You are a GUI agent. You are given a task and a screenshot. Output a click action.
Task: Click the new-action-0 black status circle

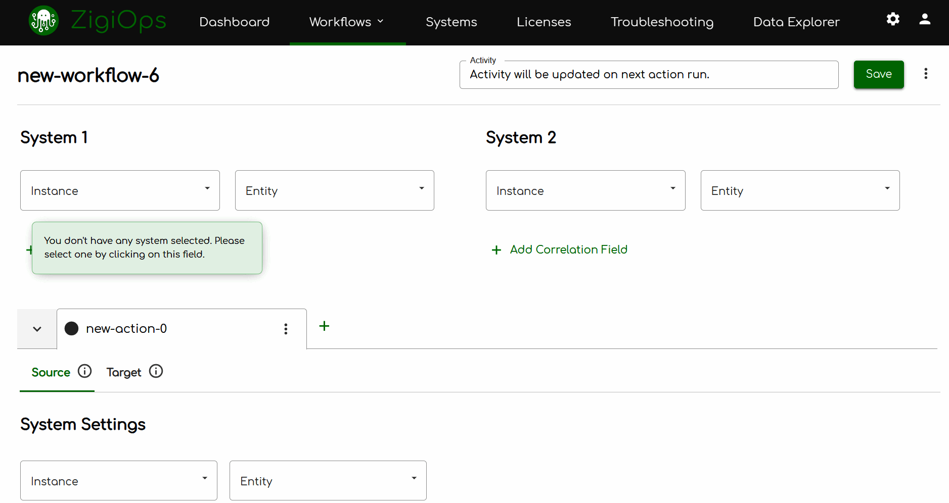click(x=72, y=329)
